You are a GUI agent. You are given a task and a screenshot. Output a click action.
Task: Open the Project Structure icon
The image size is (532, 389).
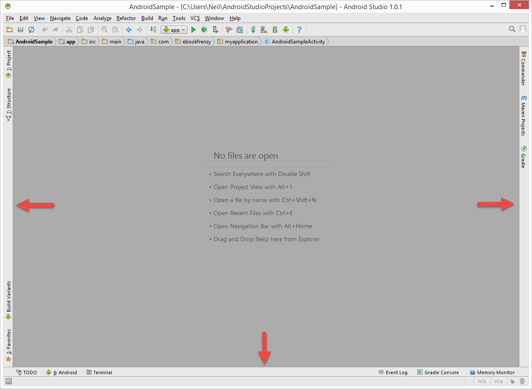240,30
